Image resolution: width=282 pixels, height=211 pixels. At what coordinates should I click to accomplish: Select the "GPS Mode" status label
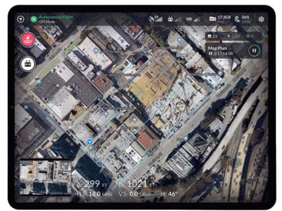47,21
